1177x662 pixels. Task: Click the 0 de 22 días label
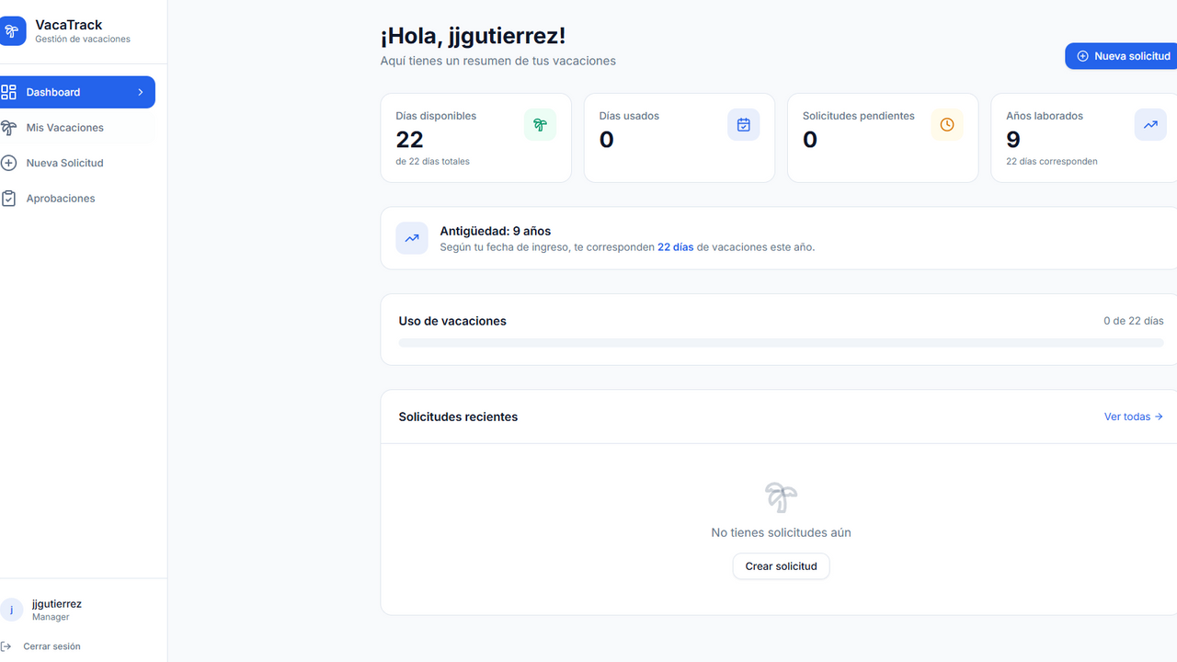(x=1134, y=321)
